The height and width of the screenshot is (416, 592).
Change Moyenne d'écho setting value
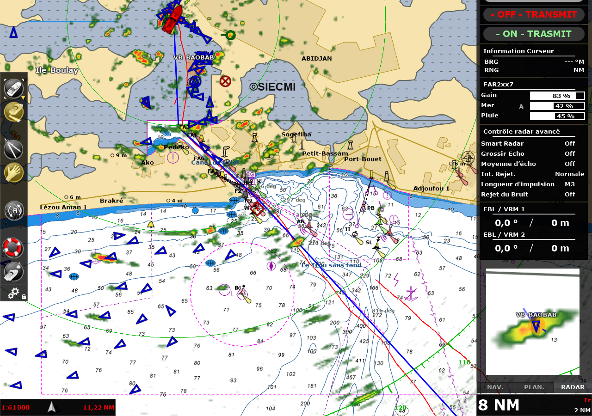pyautogui.click(x=569, y=164)
